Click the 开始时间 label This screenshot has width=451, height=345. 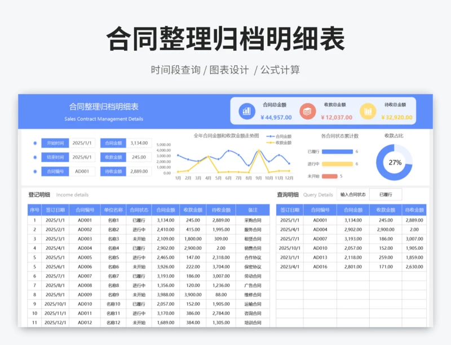55,143
